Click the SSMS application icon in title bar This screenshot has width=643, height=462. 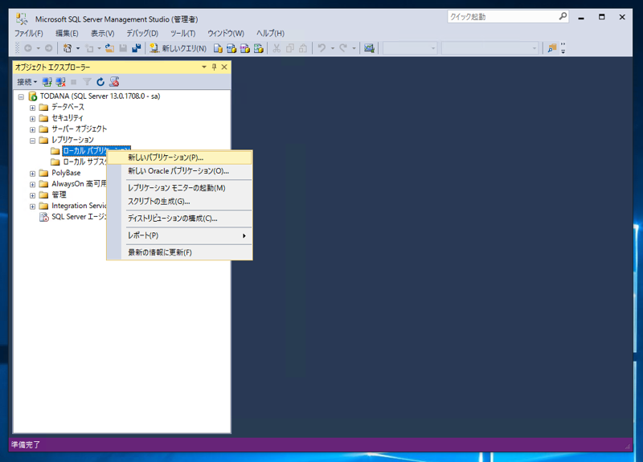coord(22,18)
